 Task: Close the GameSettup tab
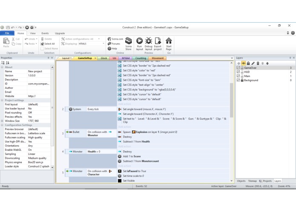[x=95, y=58]
